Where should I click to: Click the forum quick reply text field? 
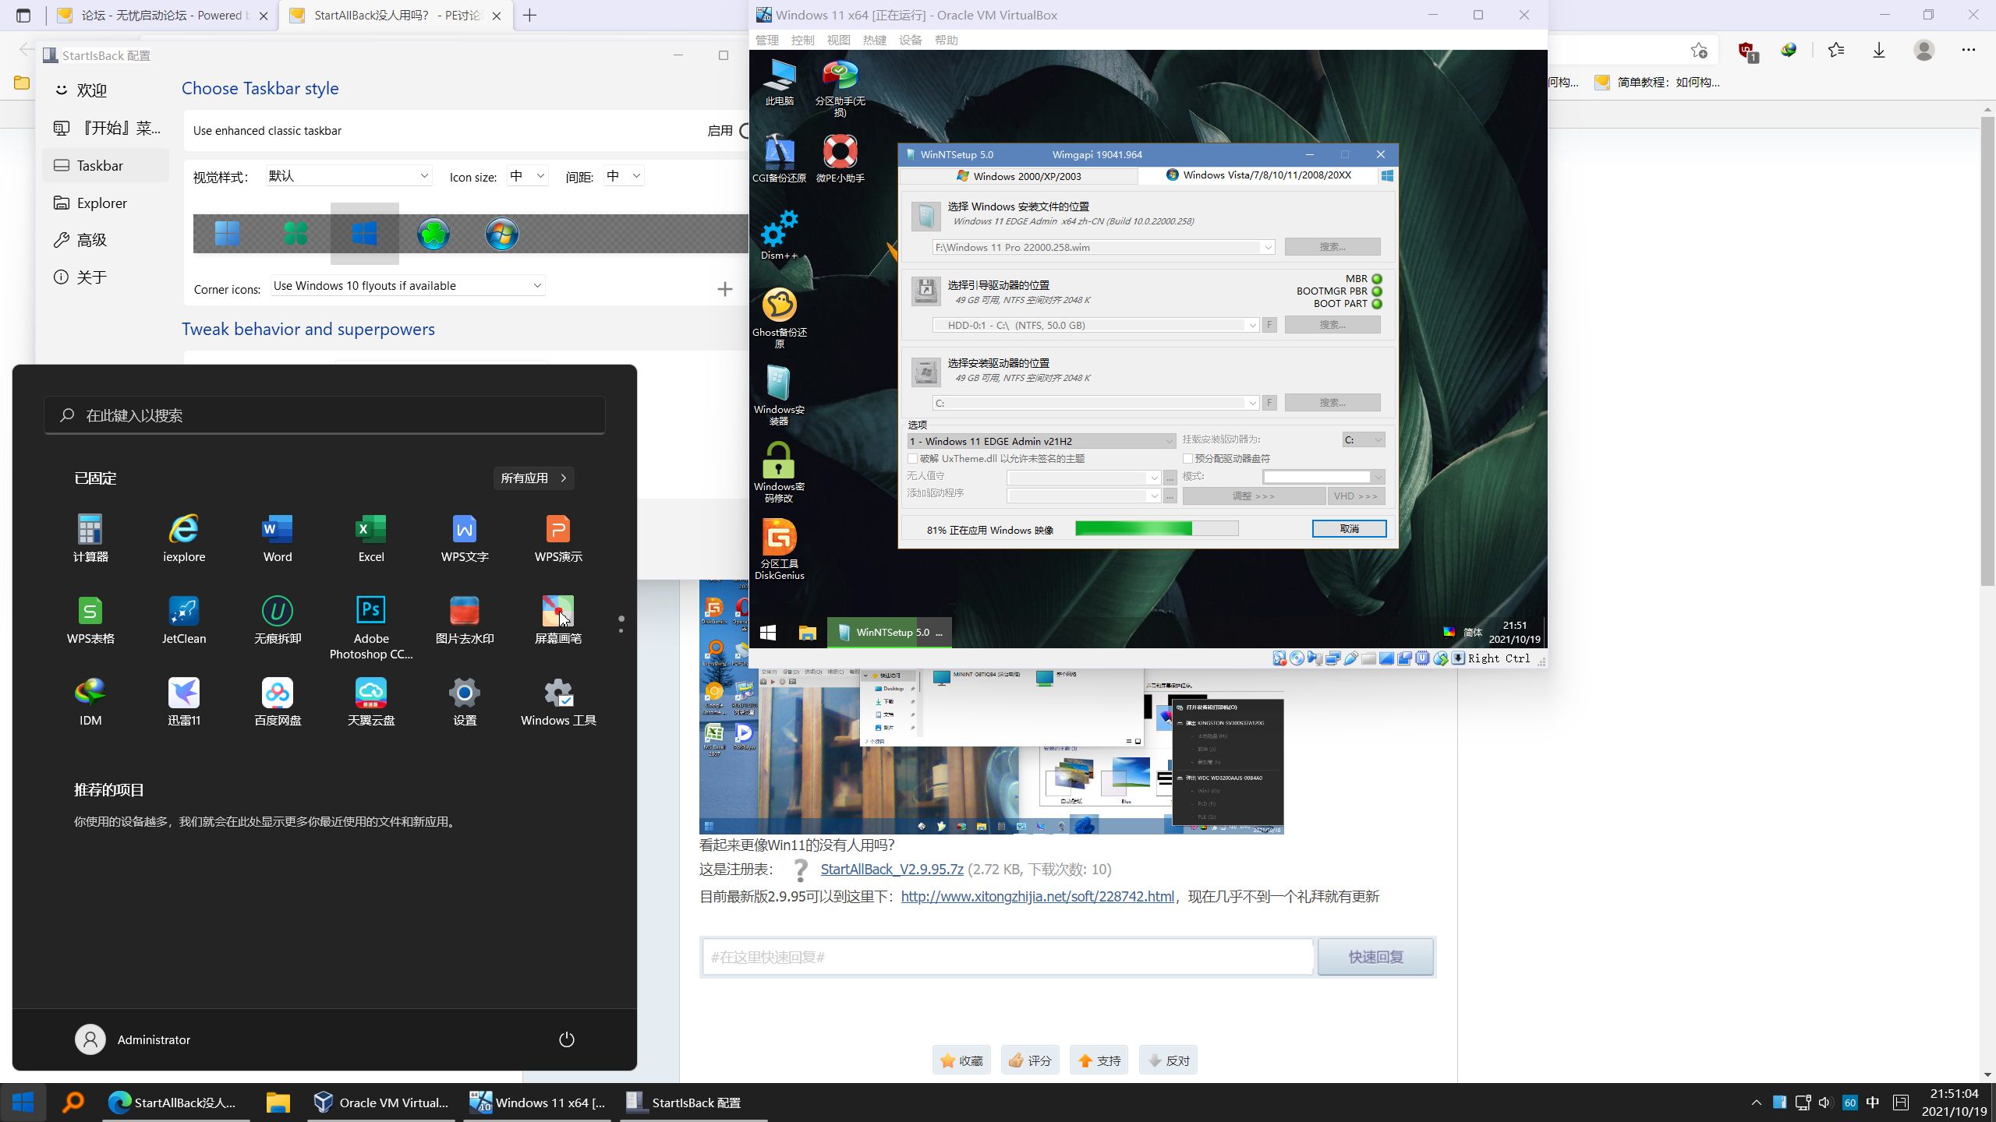[1007, 957]
